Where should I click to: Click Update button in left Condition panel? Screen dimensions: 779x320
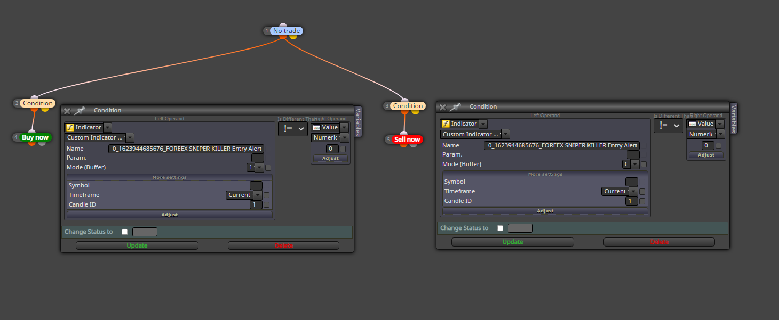[137, 245]
